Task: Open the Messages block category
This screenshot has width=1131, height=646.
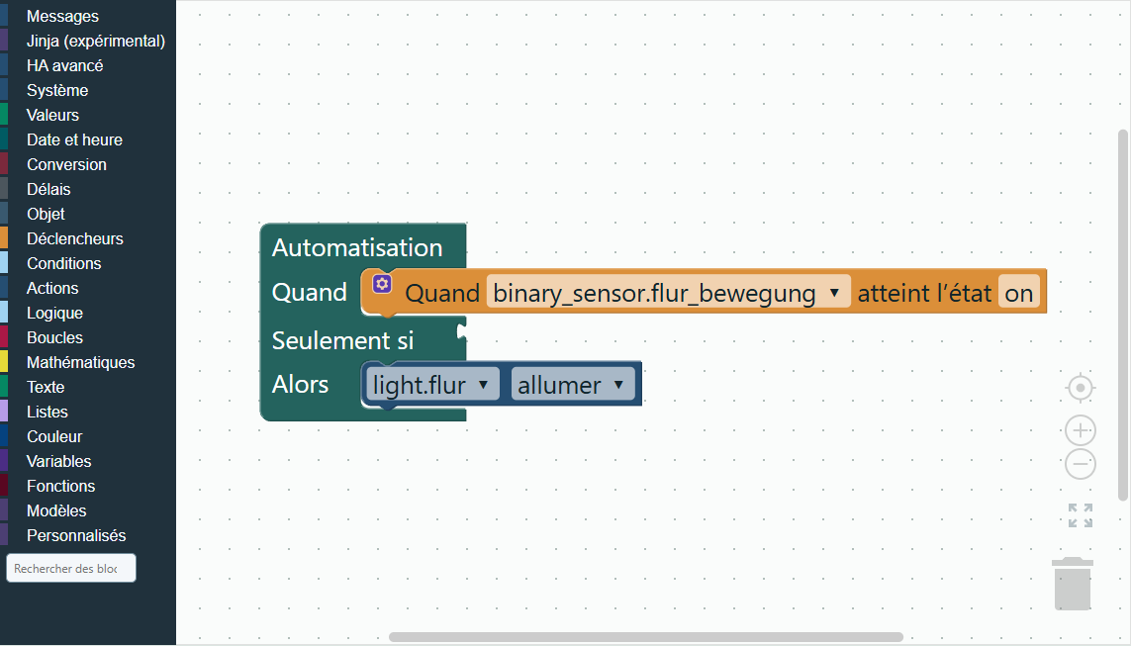Action: [x=88, y=16]
